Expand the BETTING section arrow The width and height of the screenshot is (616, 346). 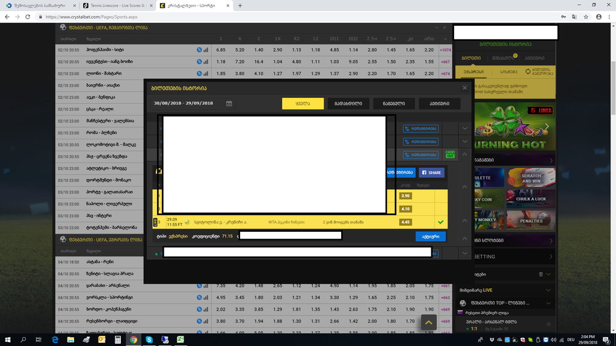click(551, 256)
